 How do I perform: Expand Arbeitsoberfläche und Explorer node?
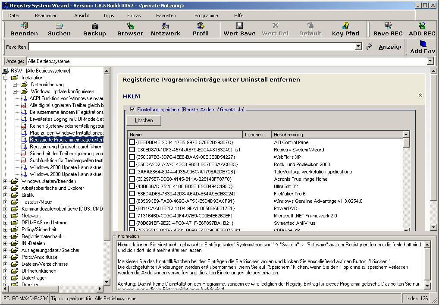click(5, 188)
